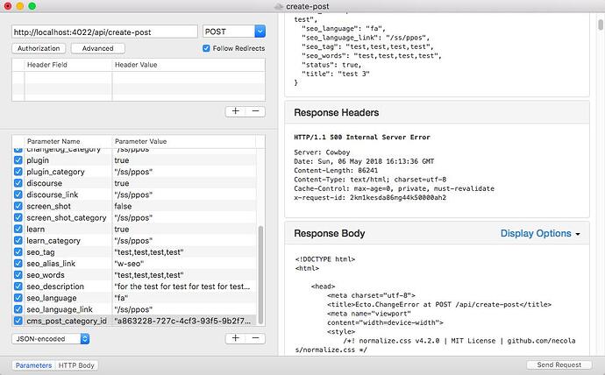
Task: Disable the cms_post_category_id parameter checkbox
Action: [x=18, y=321]
